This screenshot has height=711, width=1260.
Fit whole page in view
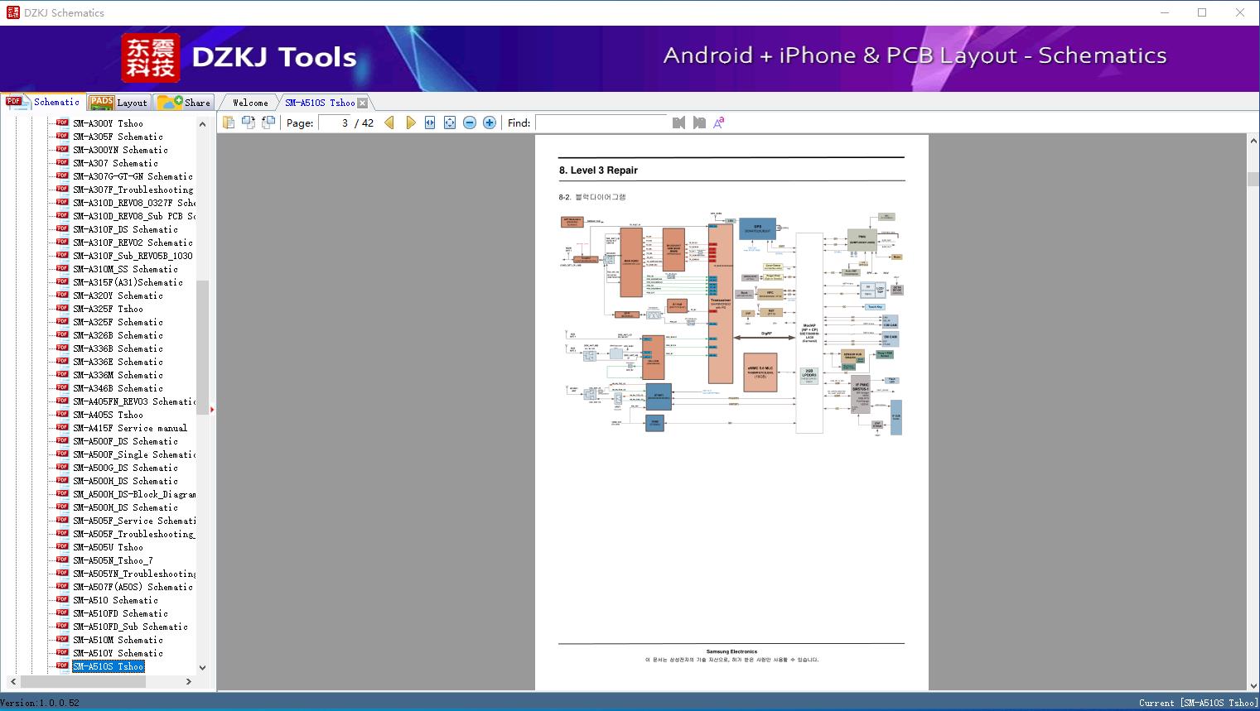coord(450,123)
